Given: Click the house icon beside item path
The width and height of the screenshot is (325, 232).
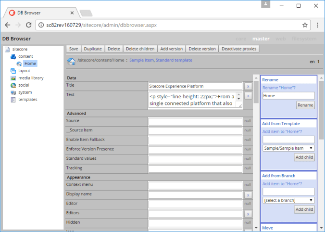Looking at the screenshot, I should [71, 62].
